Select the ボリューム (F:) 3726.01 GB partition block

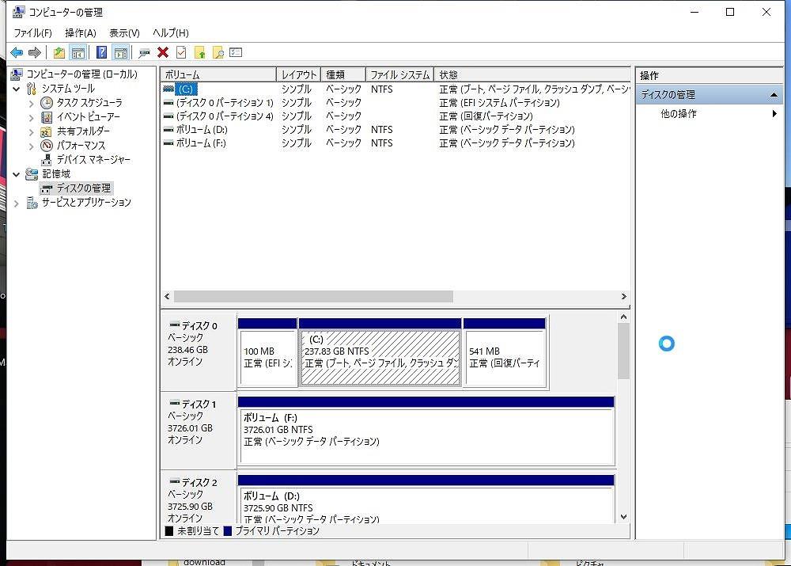(x=426, y=431)
